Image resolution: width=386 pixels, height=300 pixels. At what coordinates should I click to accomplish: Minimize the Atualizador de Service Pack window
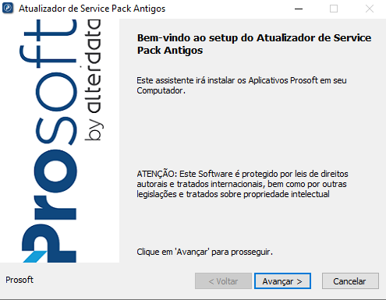(x=299, y=9)
